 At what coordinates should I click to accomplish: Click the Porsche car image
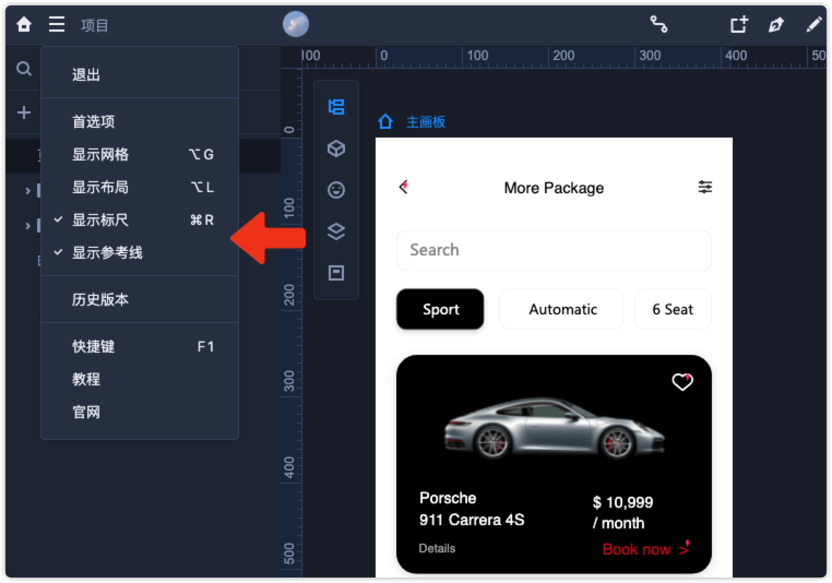coord(554,430)
